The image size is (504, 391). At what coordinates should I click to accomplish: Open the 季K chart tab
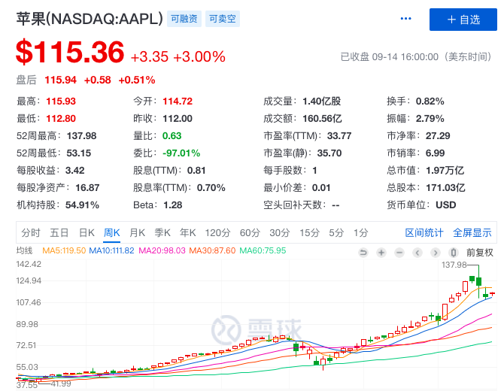[x=162, y=232]
